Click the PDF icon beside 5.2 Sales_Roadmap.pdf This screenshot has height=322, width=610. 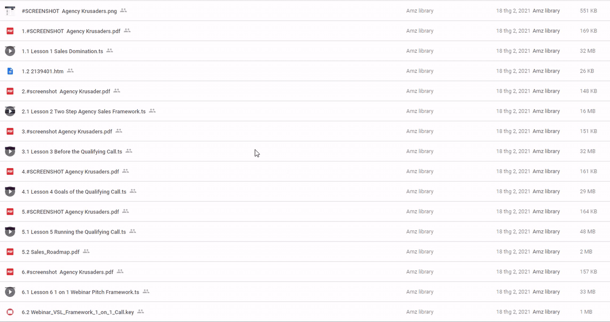click(10, 252)
